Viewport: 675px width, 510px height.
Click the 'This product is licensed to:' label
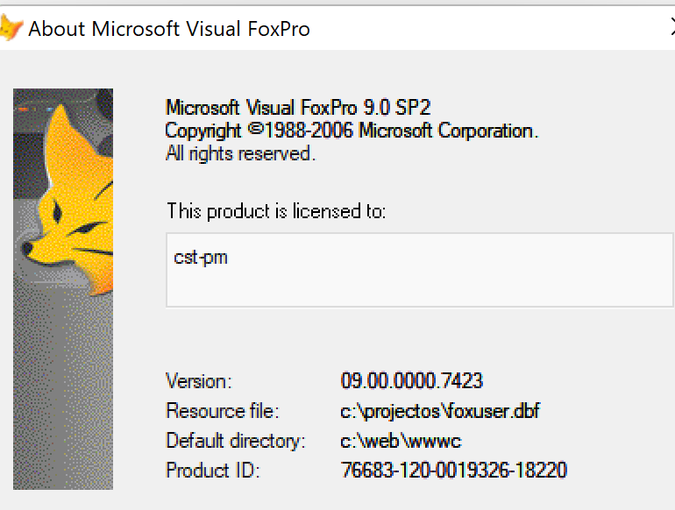click(x=276, y=211)
